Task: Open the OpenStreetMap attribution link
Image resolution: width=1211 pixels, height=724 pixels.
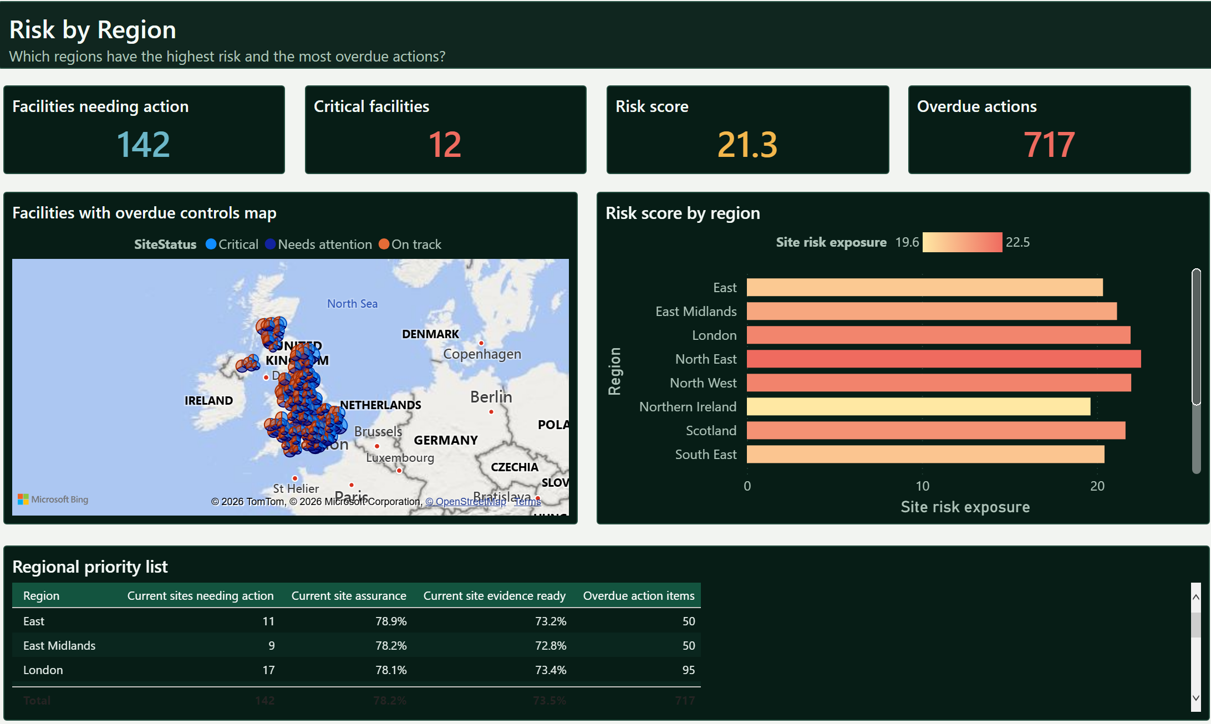Action: click(466, 502)
